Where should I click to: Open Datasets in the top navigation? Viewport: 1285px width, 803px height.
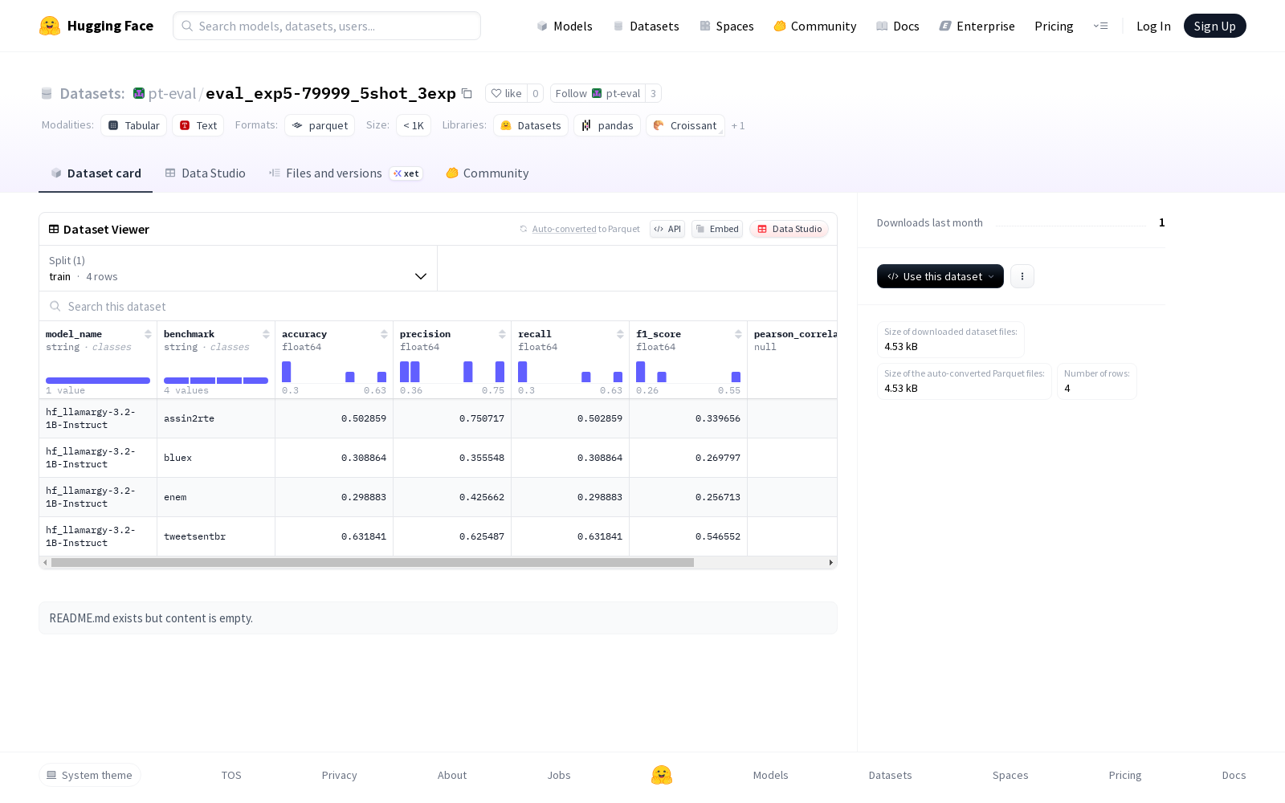point(646,26)
